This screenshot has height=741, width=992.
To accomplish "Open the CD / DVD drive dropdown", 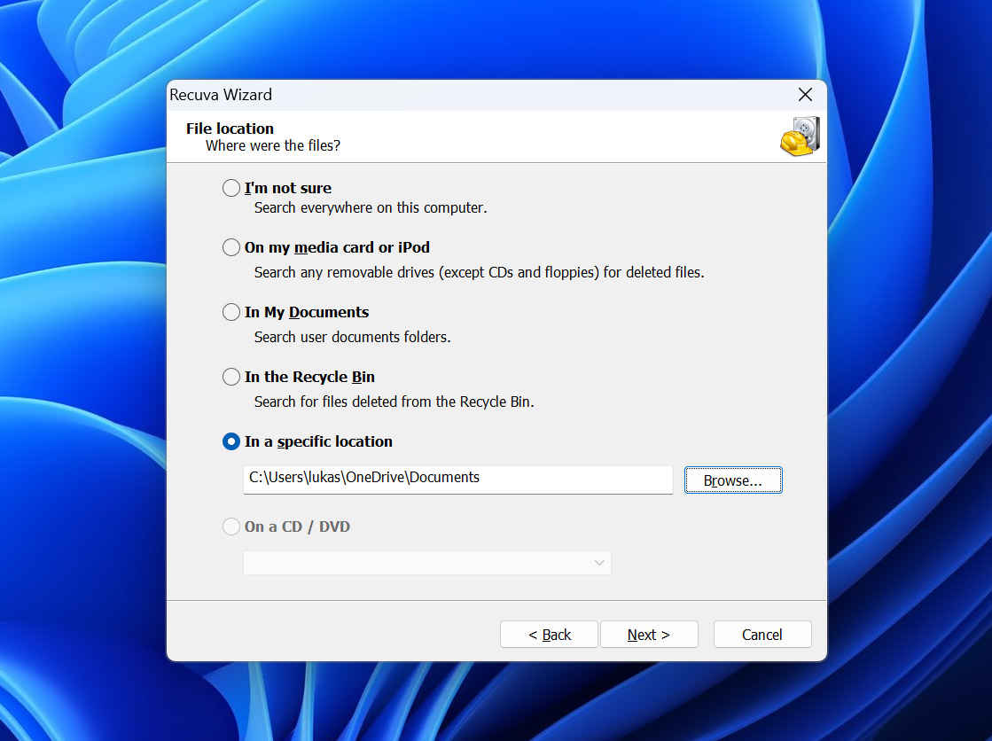I will tap(427, 563).
